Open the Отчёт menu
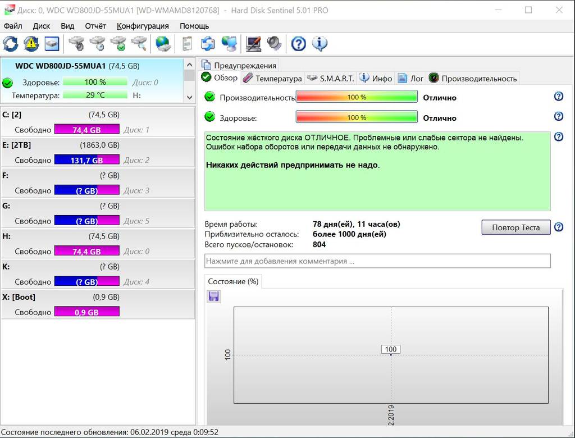 (x=95, y=26)
